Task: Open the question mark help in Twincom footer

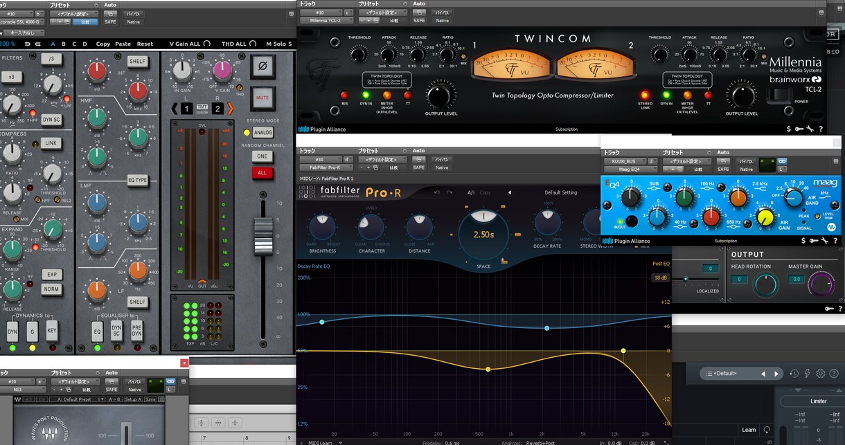Action: point(821,129)
